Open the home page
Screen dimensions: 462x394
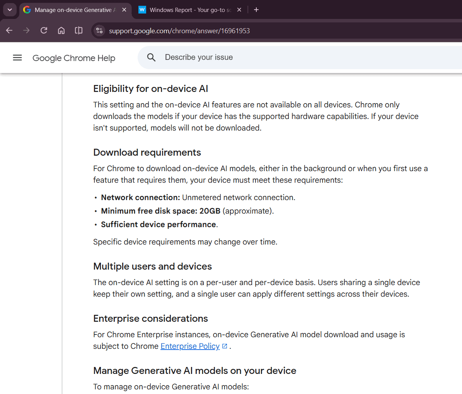click(61, 31)
